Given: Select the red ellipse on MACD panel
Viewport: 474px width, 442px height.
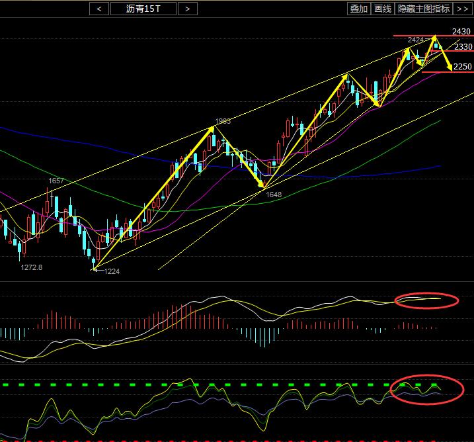Looking at the screenshot, I should point(426,300).
